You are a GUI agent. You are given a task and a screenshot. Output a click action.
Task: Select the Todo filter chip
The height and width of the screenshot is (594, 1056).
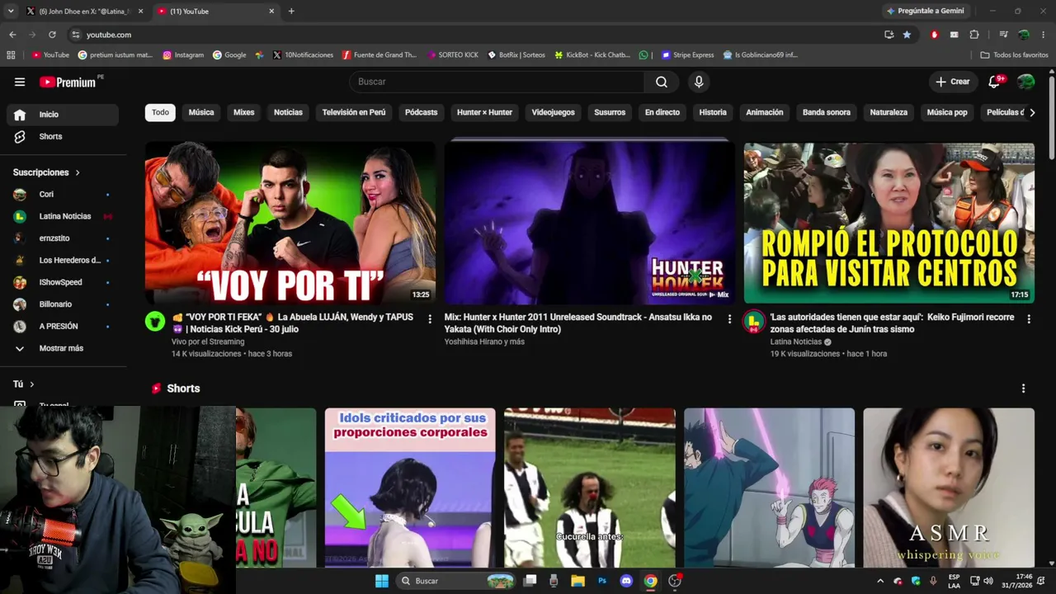tap(160, 112)
